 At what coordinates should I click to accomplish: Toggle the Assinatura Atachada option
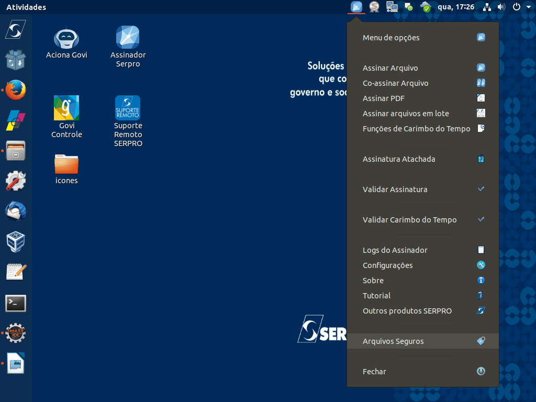pos(399,159)
